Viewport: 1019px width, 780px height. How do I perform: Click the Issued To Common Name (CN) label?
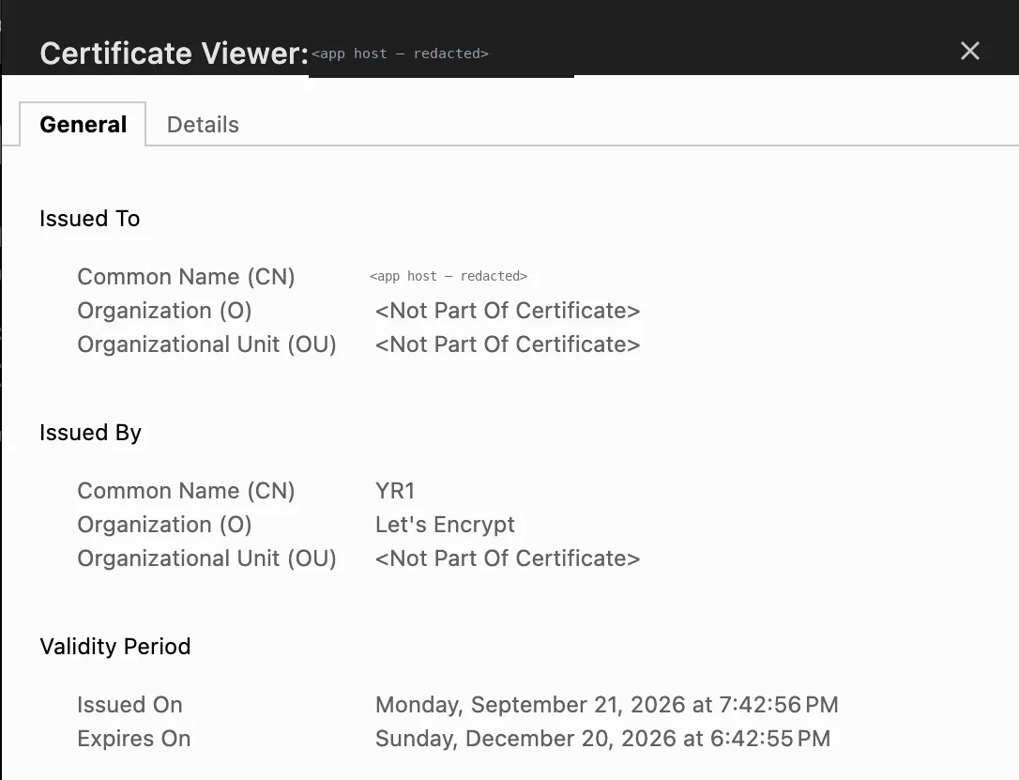tap(186, 277)
